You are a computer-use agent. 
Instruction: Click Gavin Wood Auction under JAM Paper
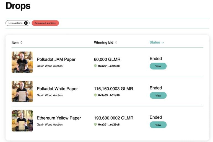pyautogui.click(x=50, y=66)
